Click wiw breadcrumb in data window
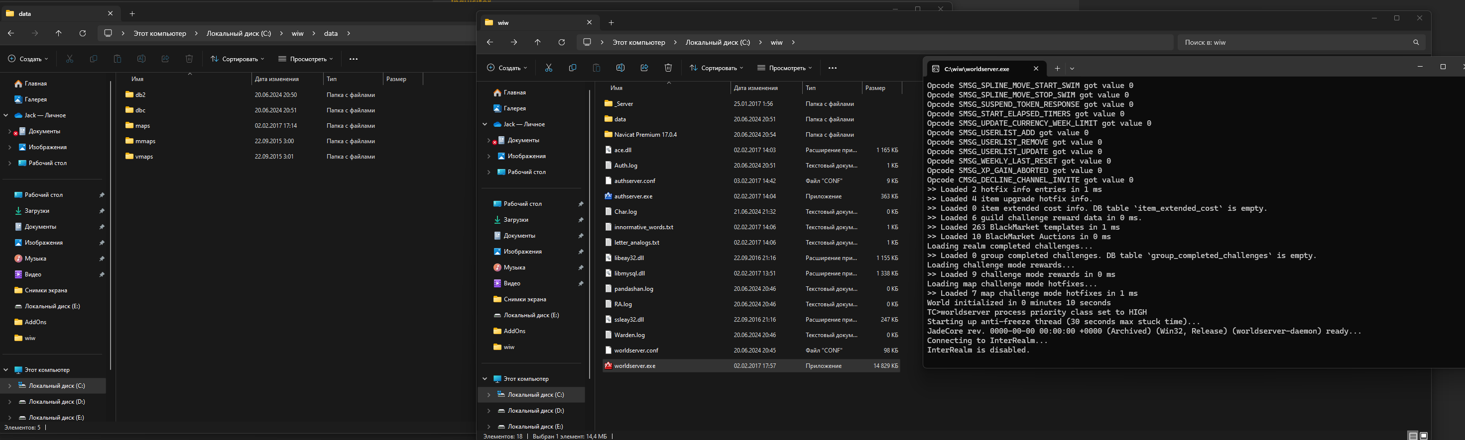The height and width of the screenshot is (440, 1465). point(297,33)
